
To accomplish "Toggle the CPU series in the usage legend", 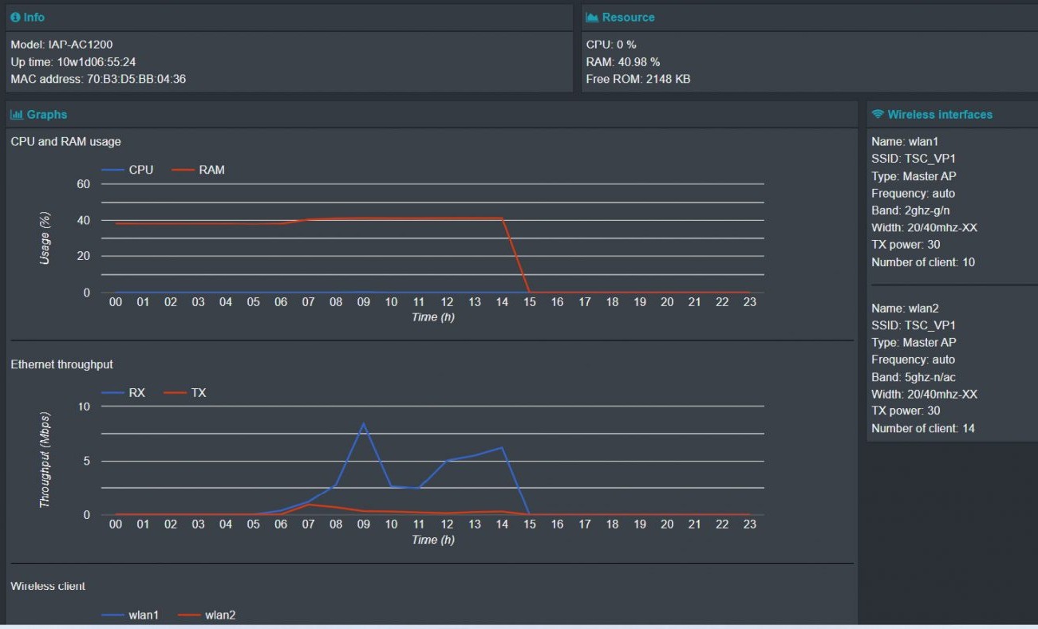I will [128, 170].
